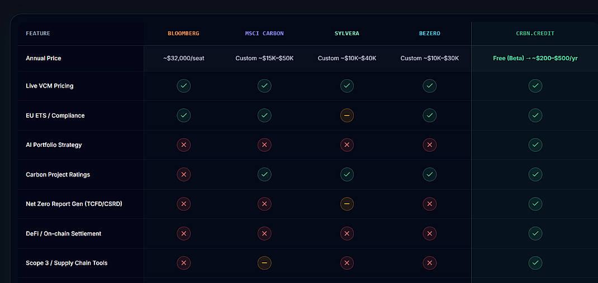Screen dimensions: 598x283
Task: Click Sylvera's Live VCM Pricing checkmark
Action: coord(347,86)
